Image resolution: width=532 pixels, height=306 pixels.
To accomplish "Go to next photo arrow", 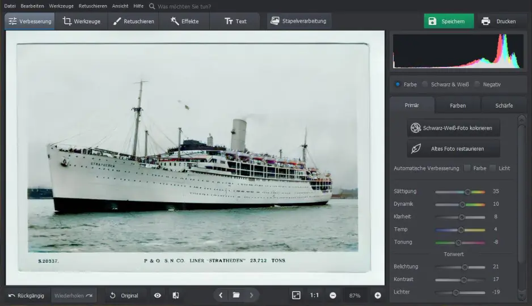I will [x=251, y=295].
